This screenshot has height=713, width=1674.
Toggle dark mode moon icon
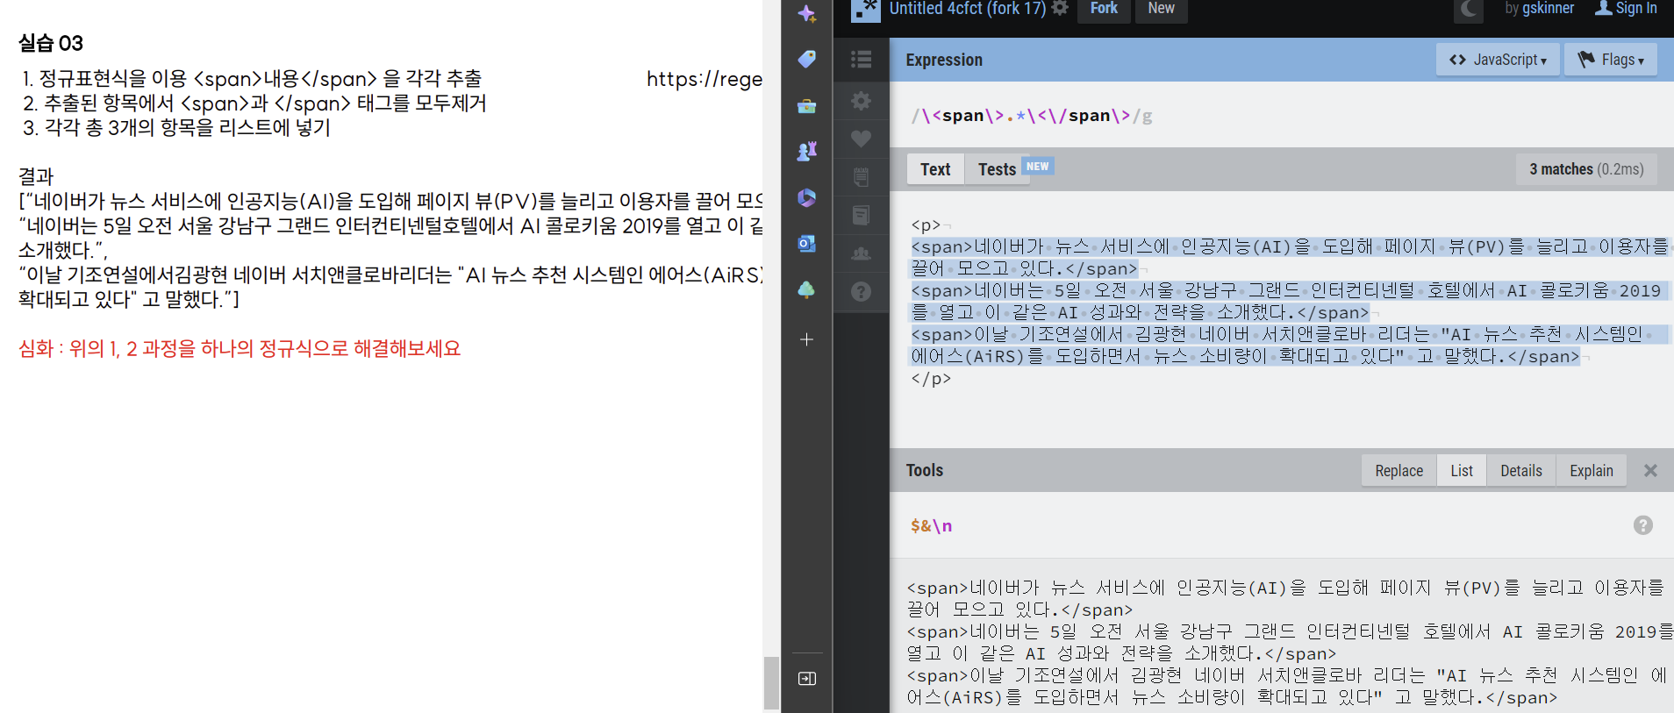[1469, 10]
